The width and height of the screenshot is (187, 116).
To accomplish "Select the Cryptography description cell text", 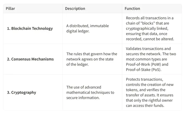I will 90,92.
